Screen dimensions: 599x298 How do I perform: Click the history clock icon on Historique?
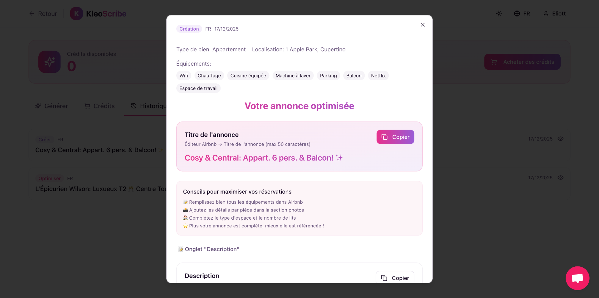(x=134, y=106)
